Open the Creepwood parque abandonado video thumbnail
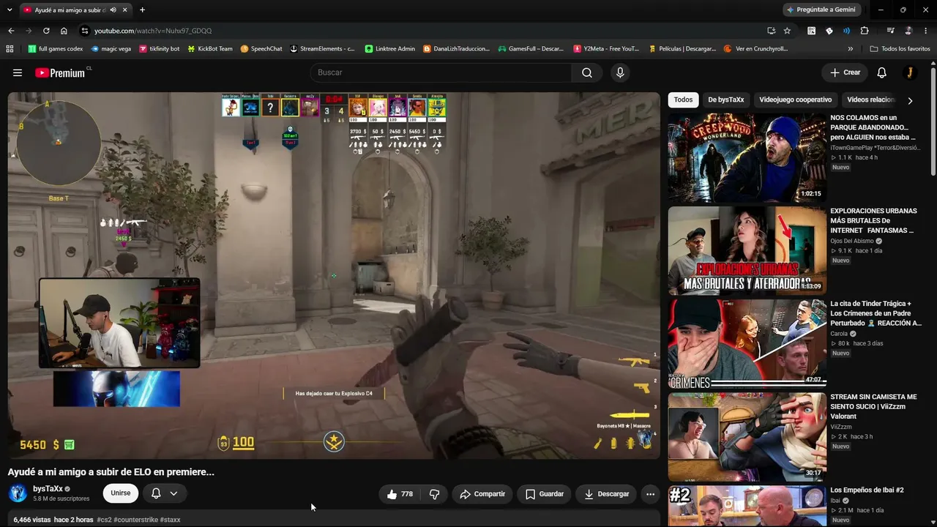The height and width of the screenshot is (527, 937). point(747,157)
